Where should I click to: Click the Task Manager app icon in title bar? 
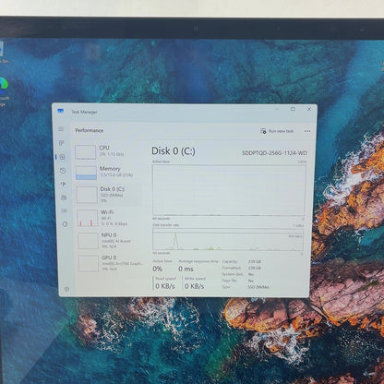[61, 111]
